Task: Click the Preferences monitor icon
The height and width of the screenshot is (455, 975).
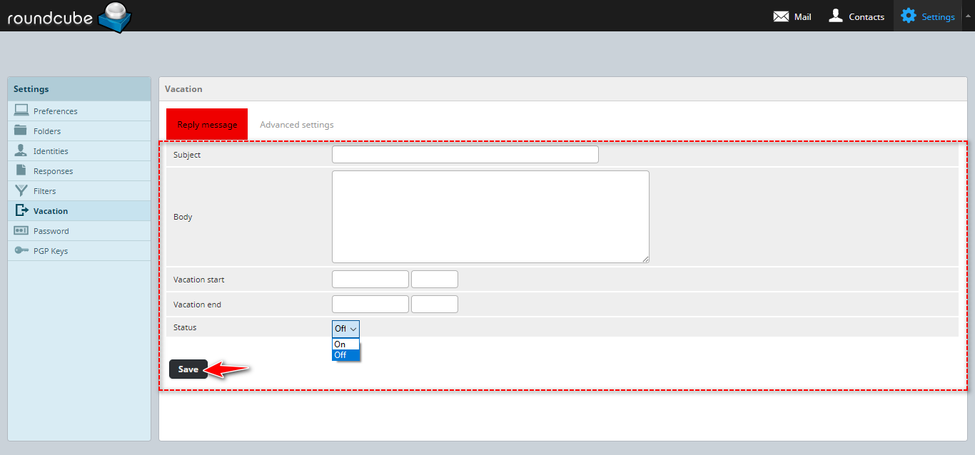Action: 21,111
